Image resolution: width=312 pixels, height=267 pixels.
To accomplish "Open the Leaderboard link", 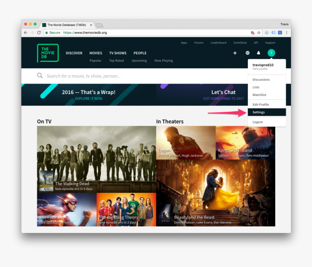I will click(x=218, y=42).
